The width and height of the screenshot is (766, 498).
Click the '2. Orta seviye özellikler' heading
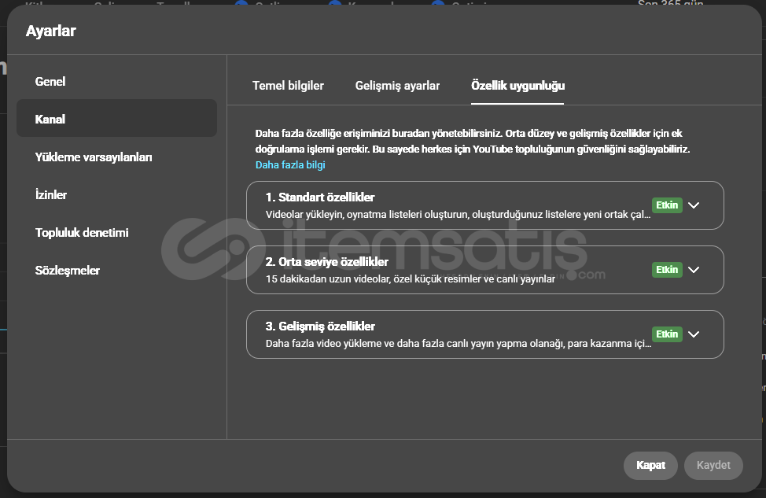327,262
